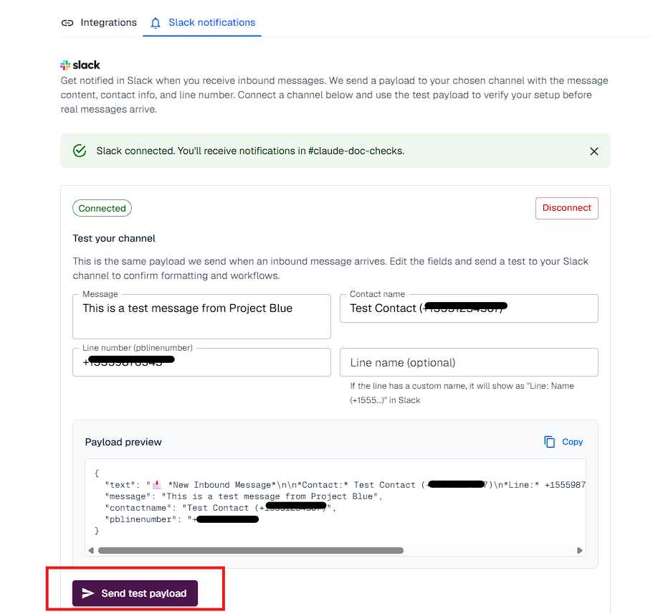Viewport: 653px width, 614px height.
Task: Focus the Contact name field
Action: (x=469, y=308)
